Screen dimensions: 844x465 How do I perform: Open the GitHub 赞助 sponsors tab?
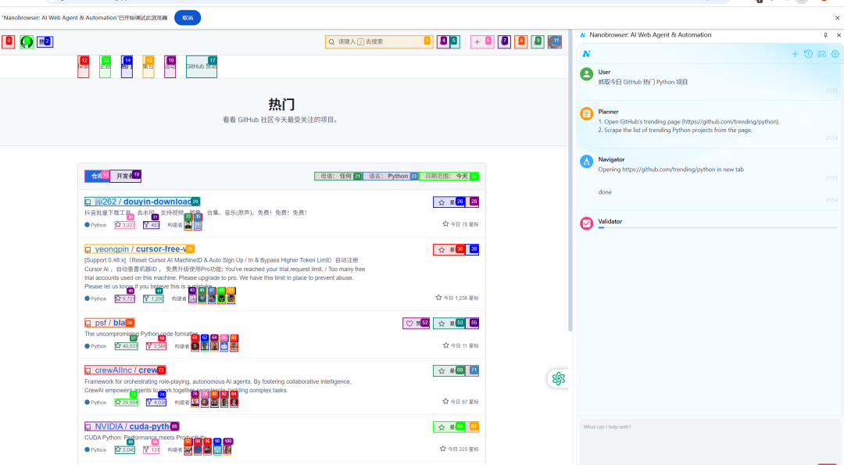202,66
